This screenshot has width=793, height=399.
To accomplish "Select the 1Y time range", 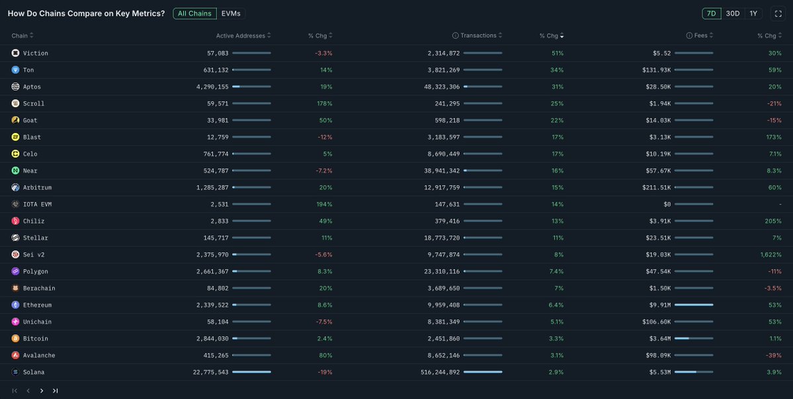I will (753, 14).
